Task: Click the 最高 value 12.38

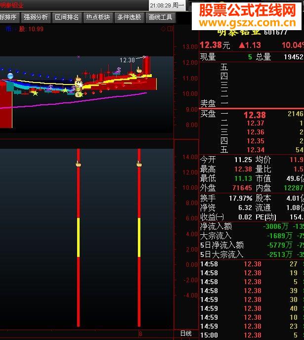Action: coord(243,169)
